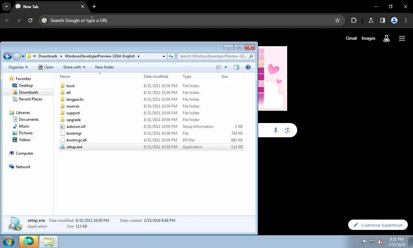The height and width of the screenshot is (248, 413).
Task: Select the autorun.inf file icon
Action: coord(62,127)
